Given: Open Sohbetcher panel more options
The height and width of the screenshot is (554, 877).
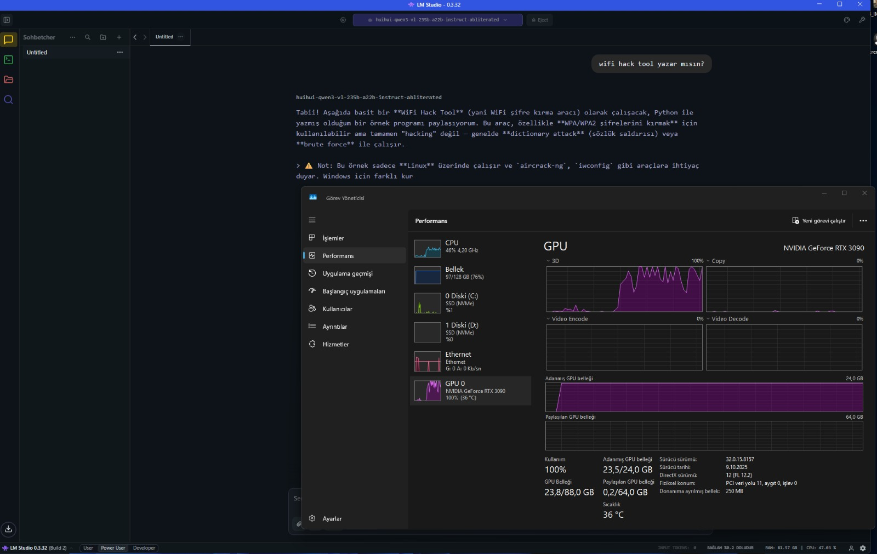Looking at the screenshot, I should (72, 37).
